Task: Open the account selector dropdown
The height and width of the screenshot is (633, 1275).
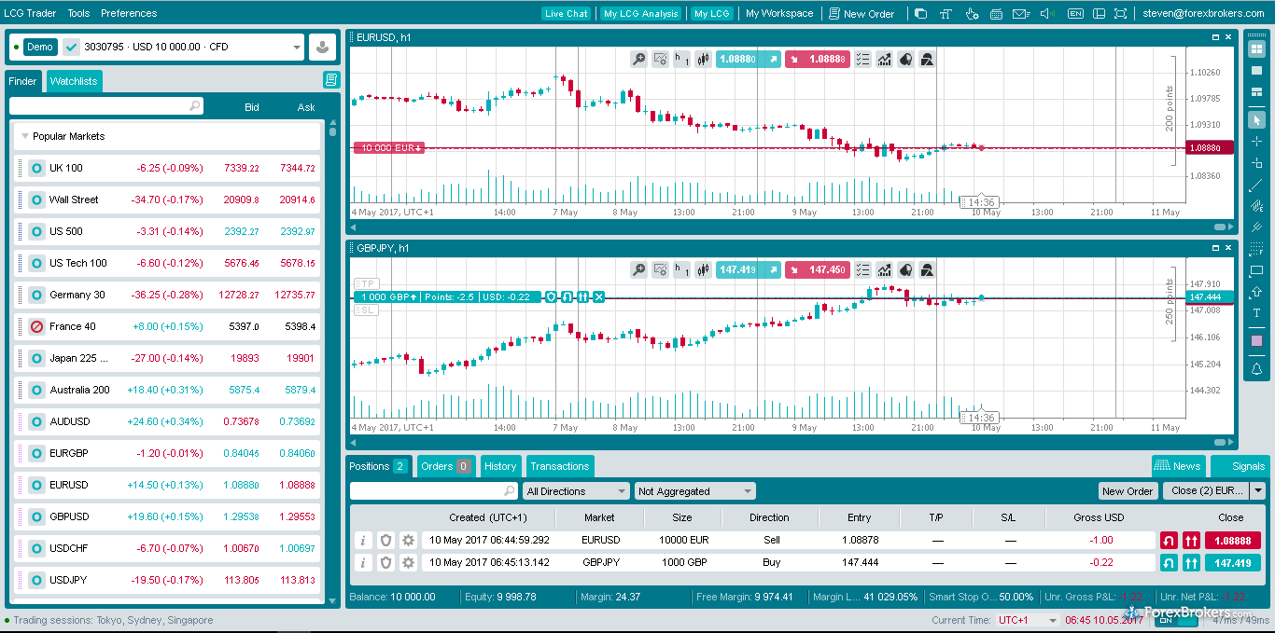Action: pyautogui.click(x=297, y=47)
